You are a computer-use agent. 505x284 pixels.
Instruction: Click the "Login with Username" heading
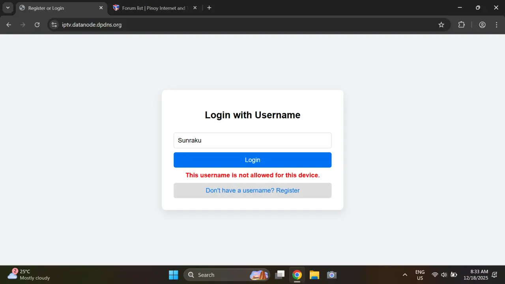pos(252,115)
